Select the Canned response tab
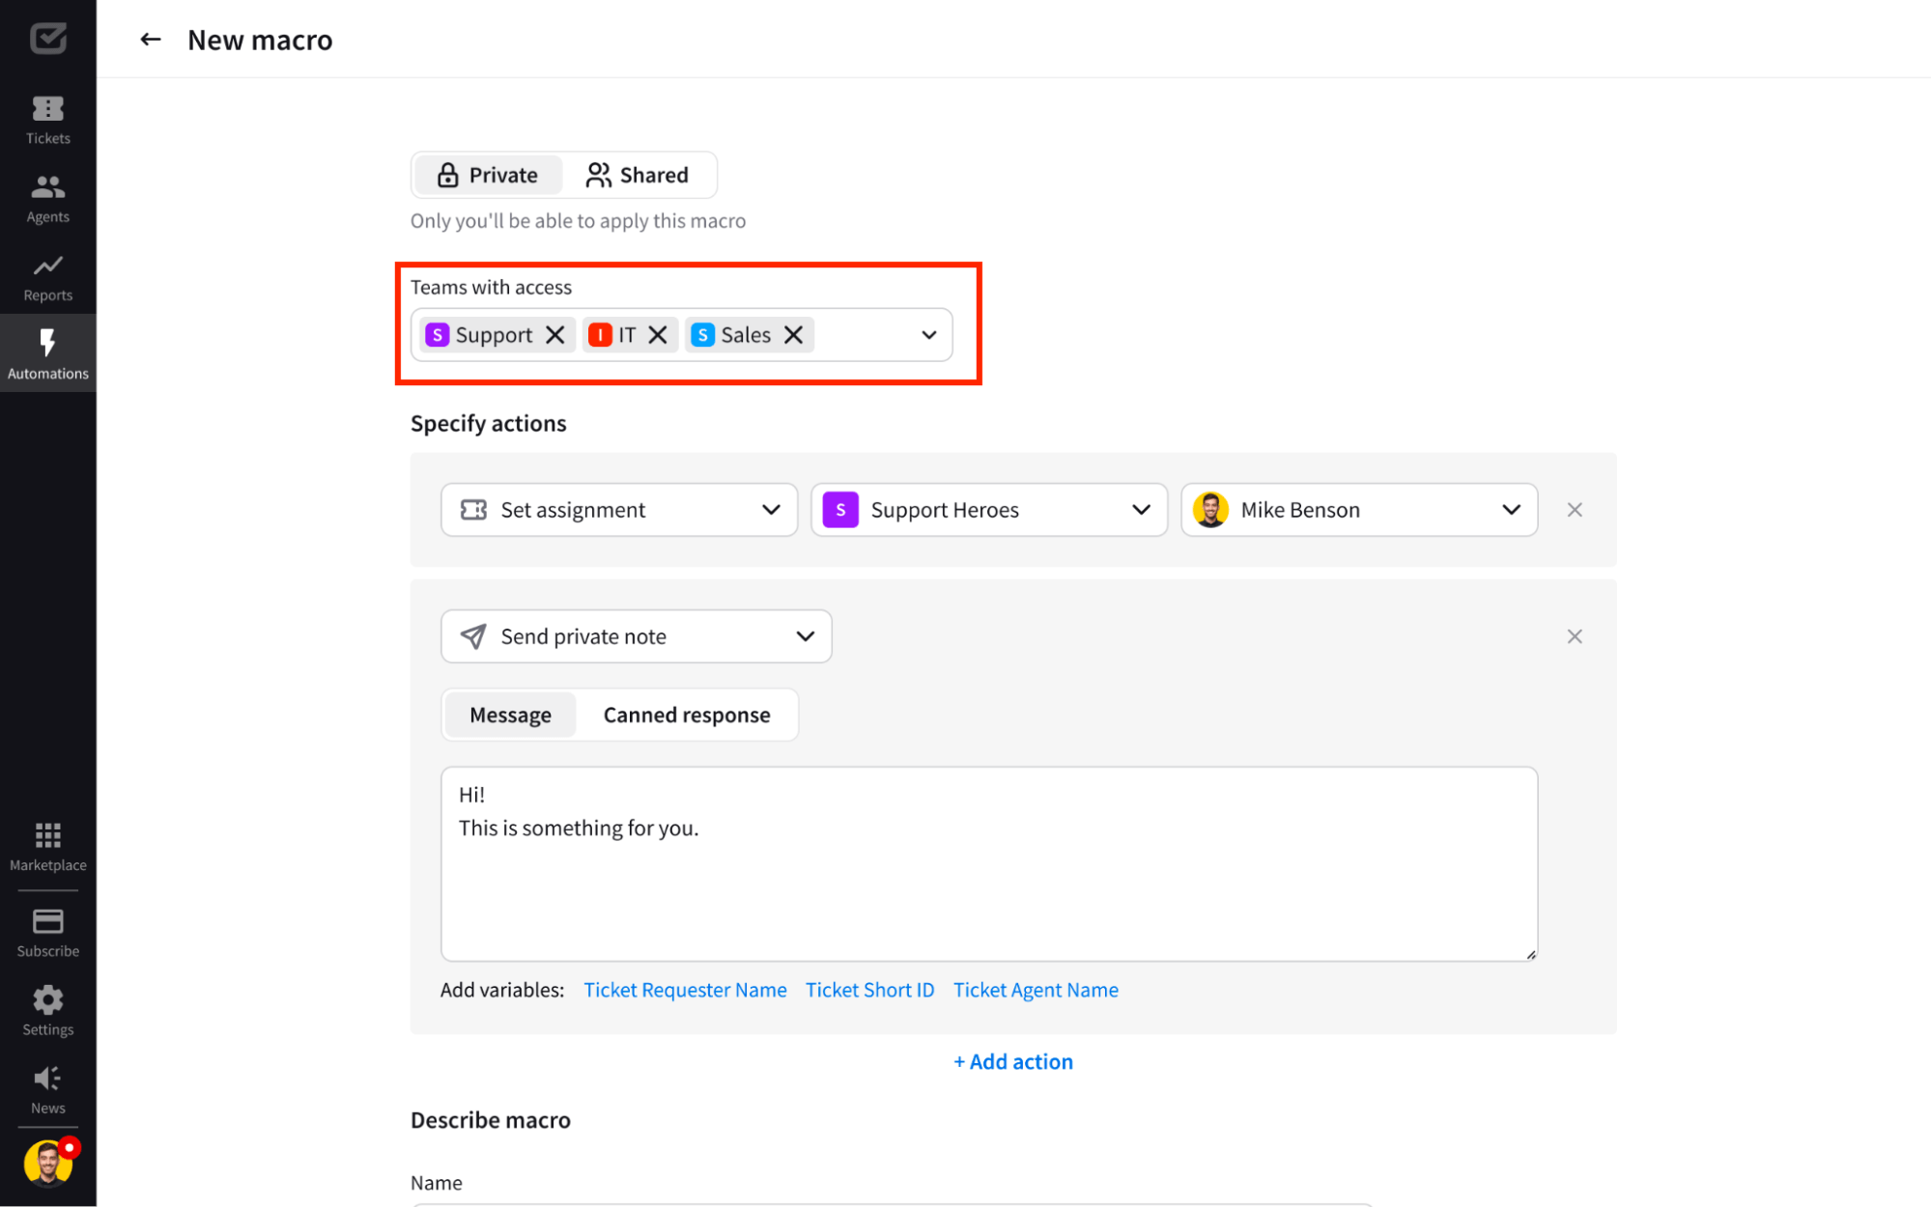 (x=687, y=715)
